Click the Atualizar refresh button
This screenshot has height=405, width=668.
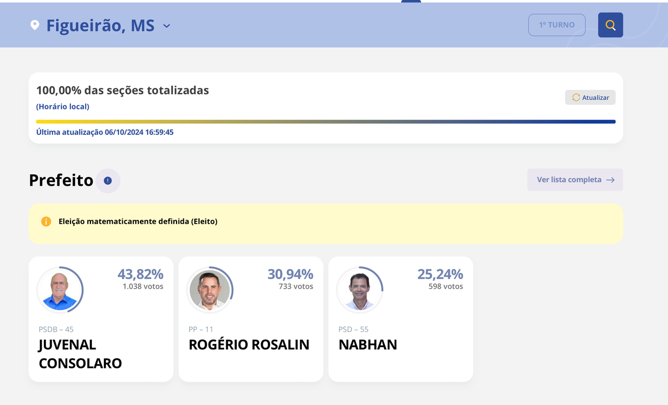(x=590, y=98)
